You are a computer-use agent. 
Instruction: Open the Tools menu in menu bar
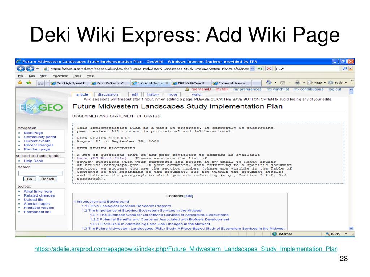[x=77, y=76]
